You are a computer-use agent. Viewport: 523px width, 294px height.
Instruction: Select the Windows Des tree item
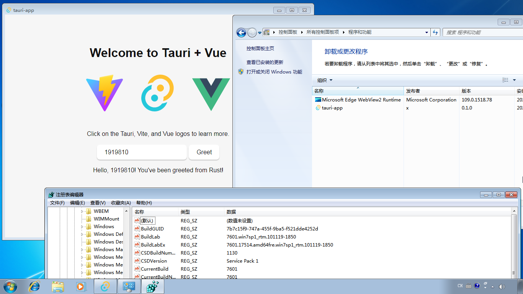[108, 242]
